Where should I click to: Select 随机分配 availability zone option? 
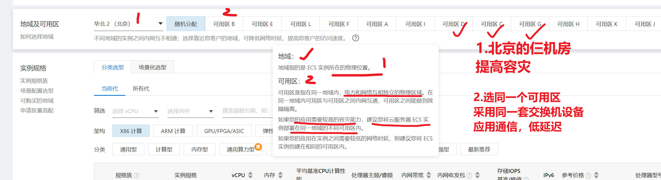(186, 24)
